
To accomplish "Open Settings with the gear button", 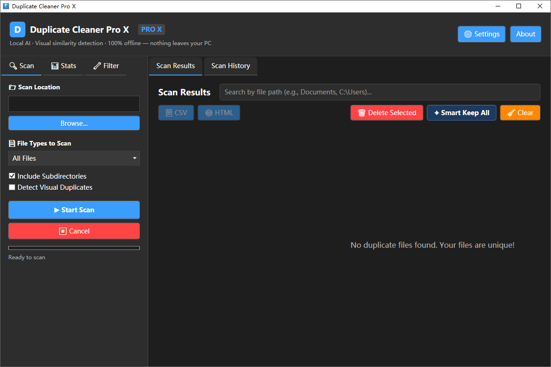I will tap(481, 34).
